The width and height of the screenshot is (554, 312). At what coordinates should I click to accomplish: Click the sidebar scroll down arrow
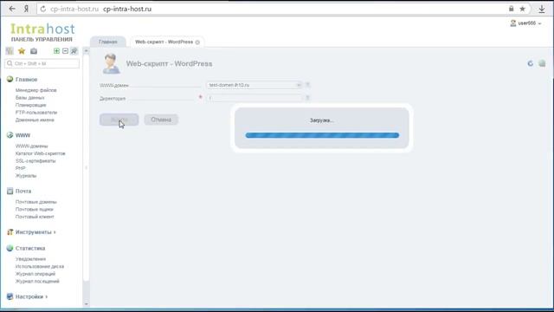[x=86, y=304]
